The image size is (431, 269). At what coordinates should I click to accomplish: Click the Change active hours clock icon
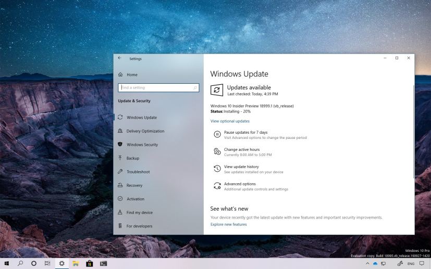tap(217, 151)
